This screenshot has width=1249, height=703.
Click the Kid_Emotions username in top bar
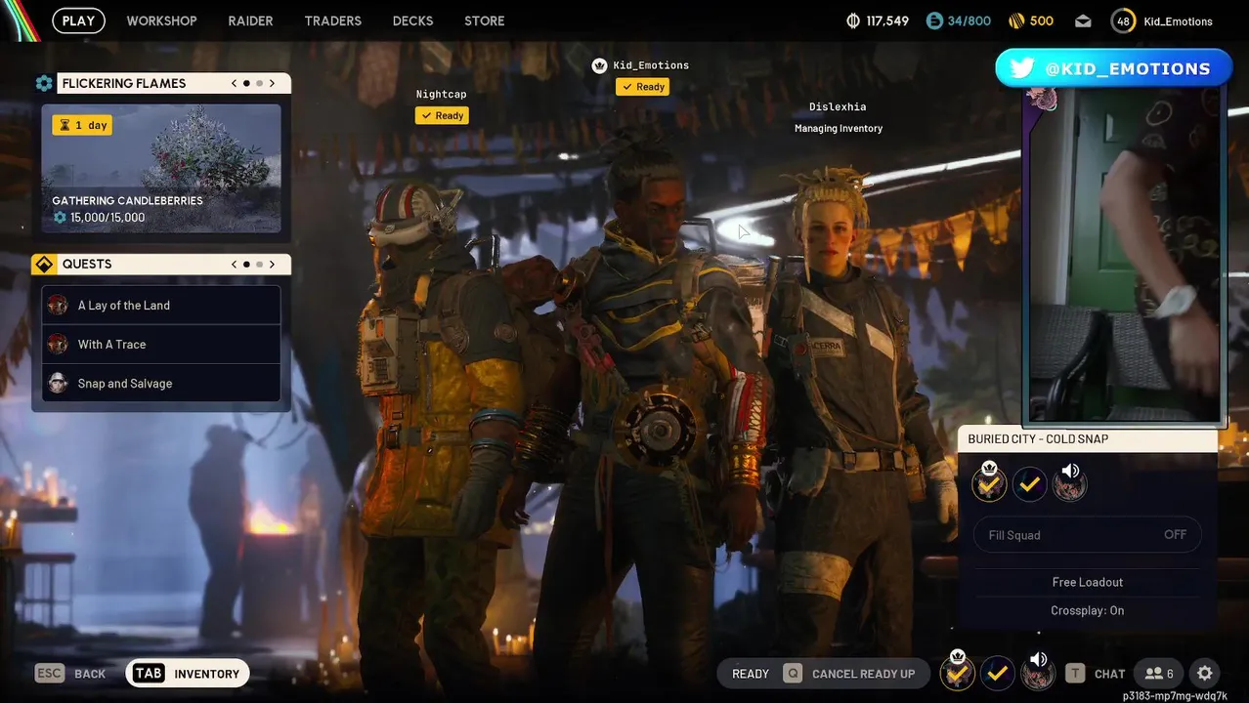(1178, 21)
